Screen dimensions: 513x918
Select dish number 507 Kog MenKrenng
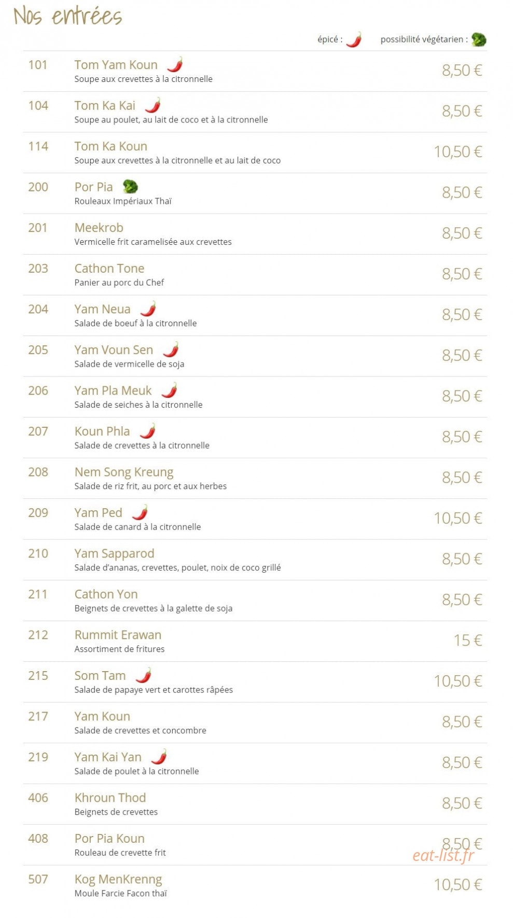pyautogui.click(x=255, y=885)
